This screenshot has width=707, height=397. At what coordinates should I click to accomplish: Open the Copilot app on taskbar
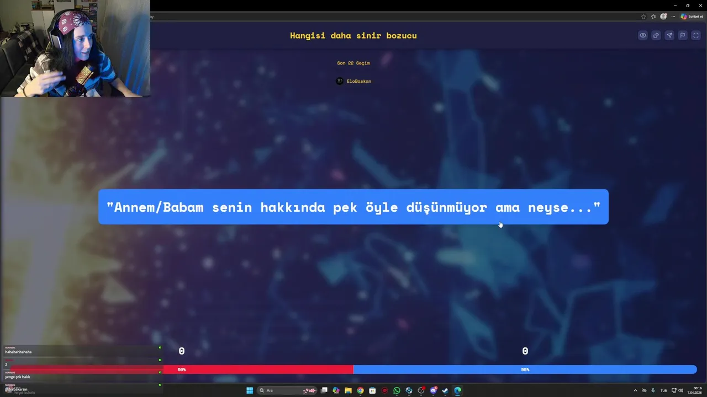pos(336,390)
